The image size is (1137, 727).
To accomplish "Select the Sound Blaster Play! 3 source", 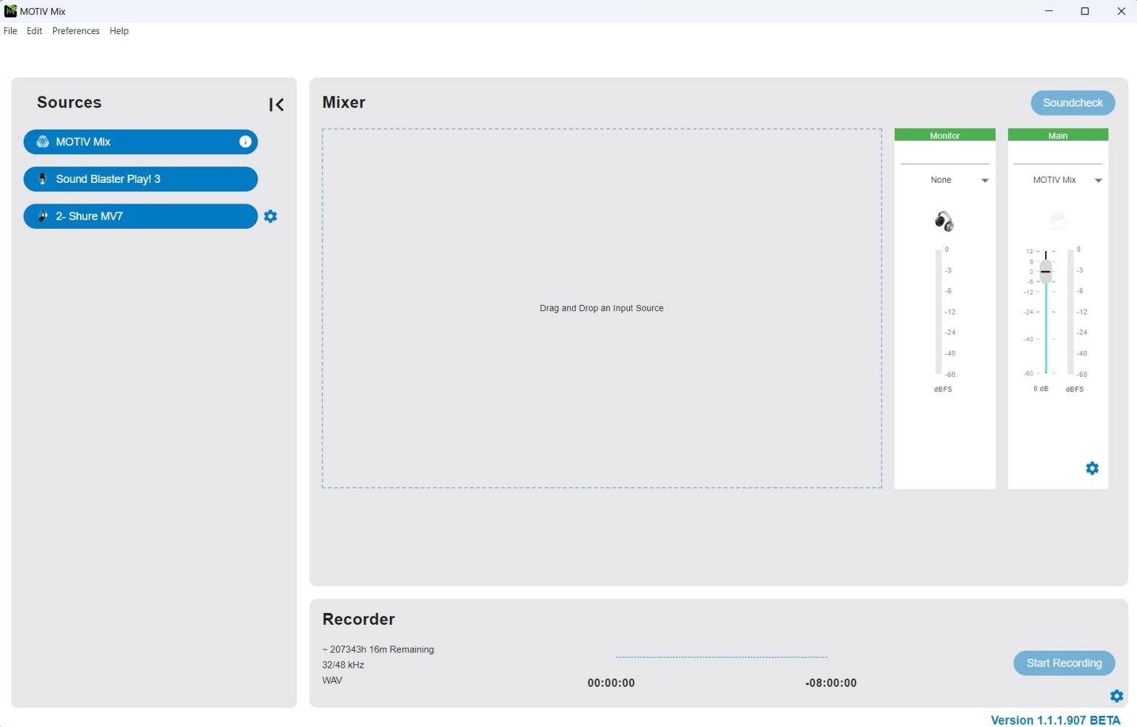I will (x=141, y=179).
